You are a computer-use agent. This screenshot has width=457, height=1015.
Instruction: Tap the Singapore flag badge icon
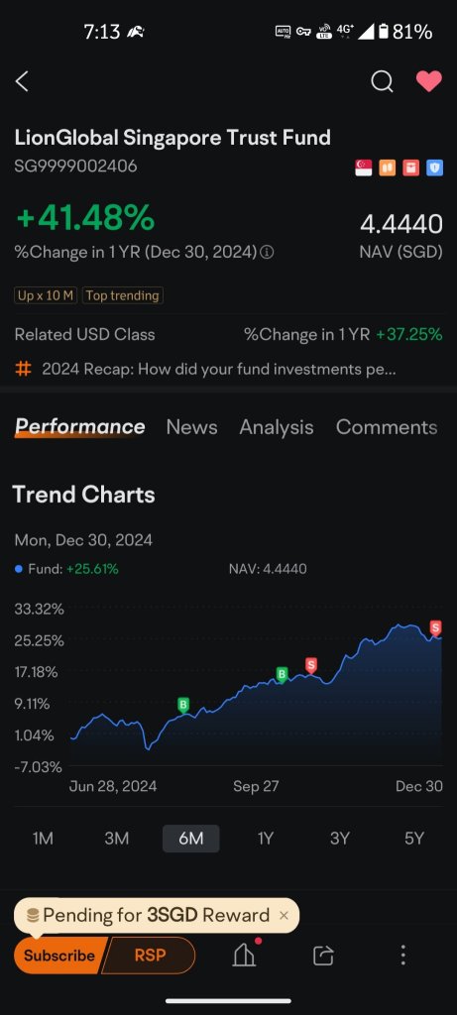364,168
